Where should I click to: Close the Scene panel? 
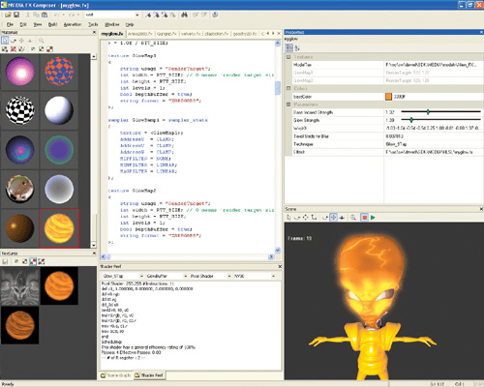[x=481, y=209]
